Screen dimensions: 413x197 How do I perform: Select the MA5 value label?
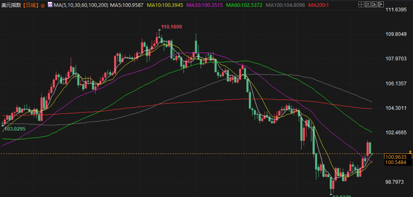[x=127, y=5]
